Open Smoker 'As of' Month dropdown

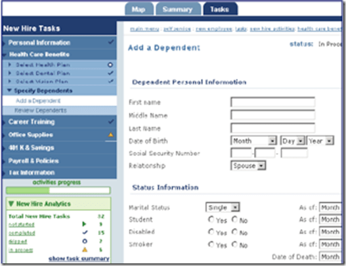330,244
